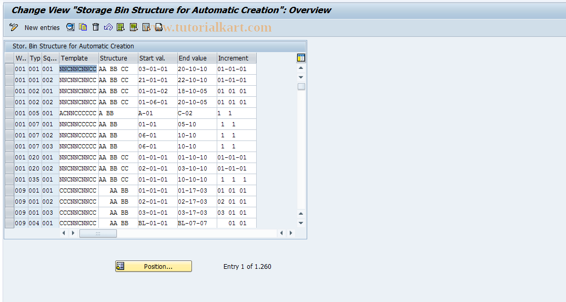The image size is (566, 302).
Task: Click the right-end horizontal scroll left arrow
Action: 281,233
